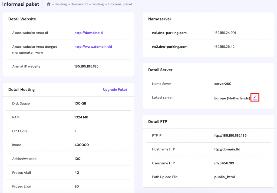Image resolution: width=277 pixels, height=193 pixels.
Task: Click the Upgrade Paket link
Action: [x=115, y=90]
